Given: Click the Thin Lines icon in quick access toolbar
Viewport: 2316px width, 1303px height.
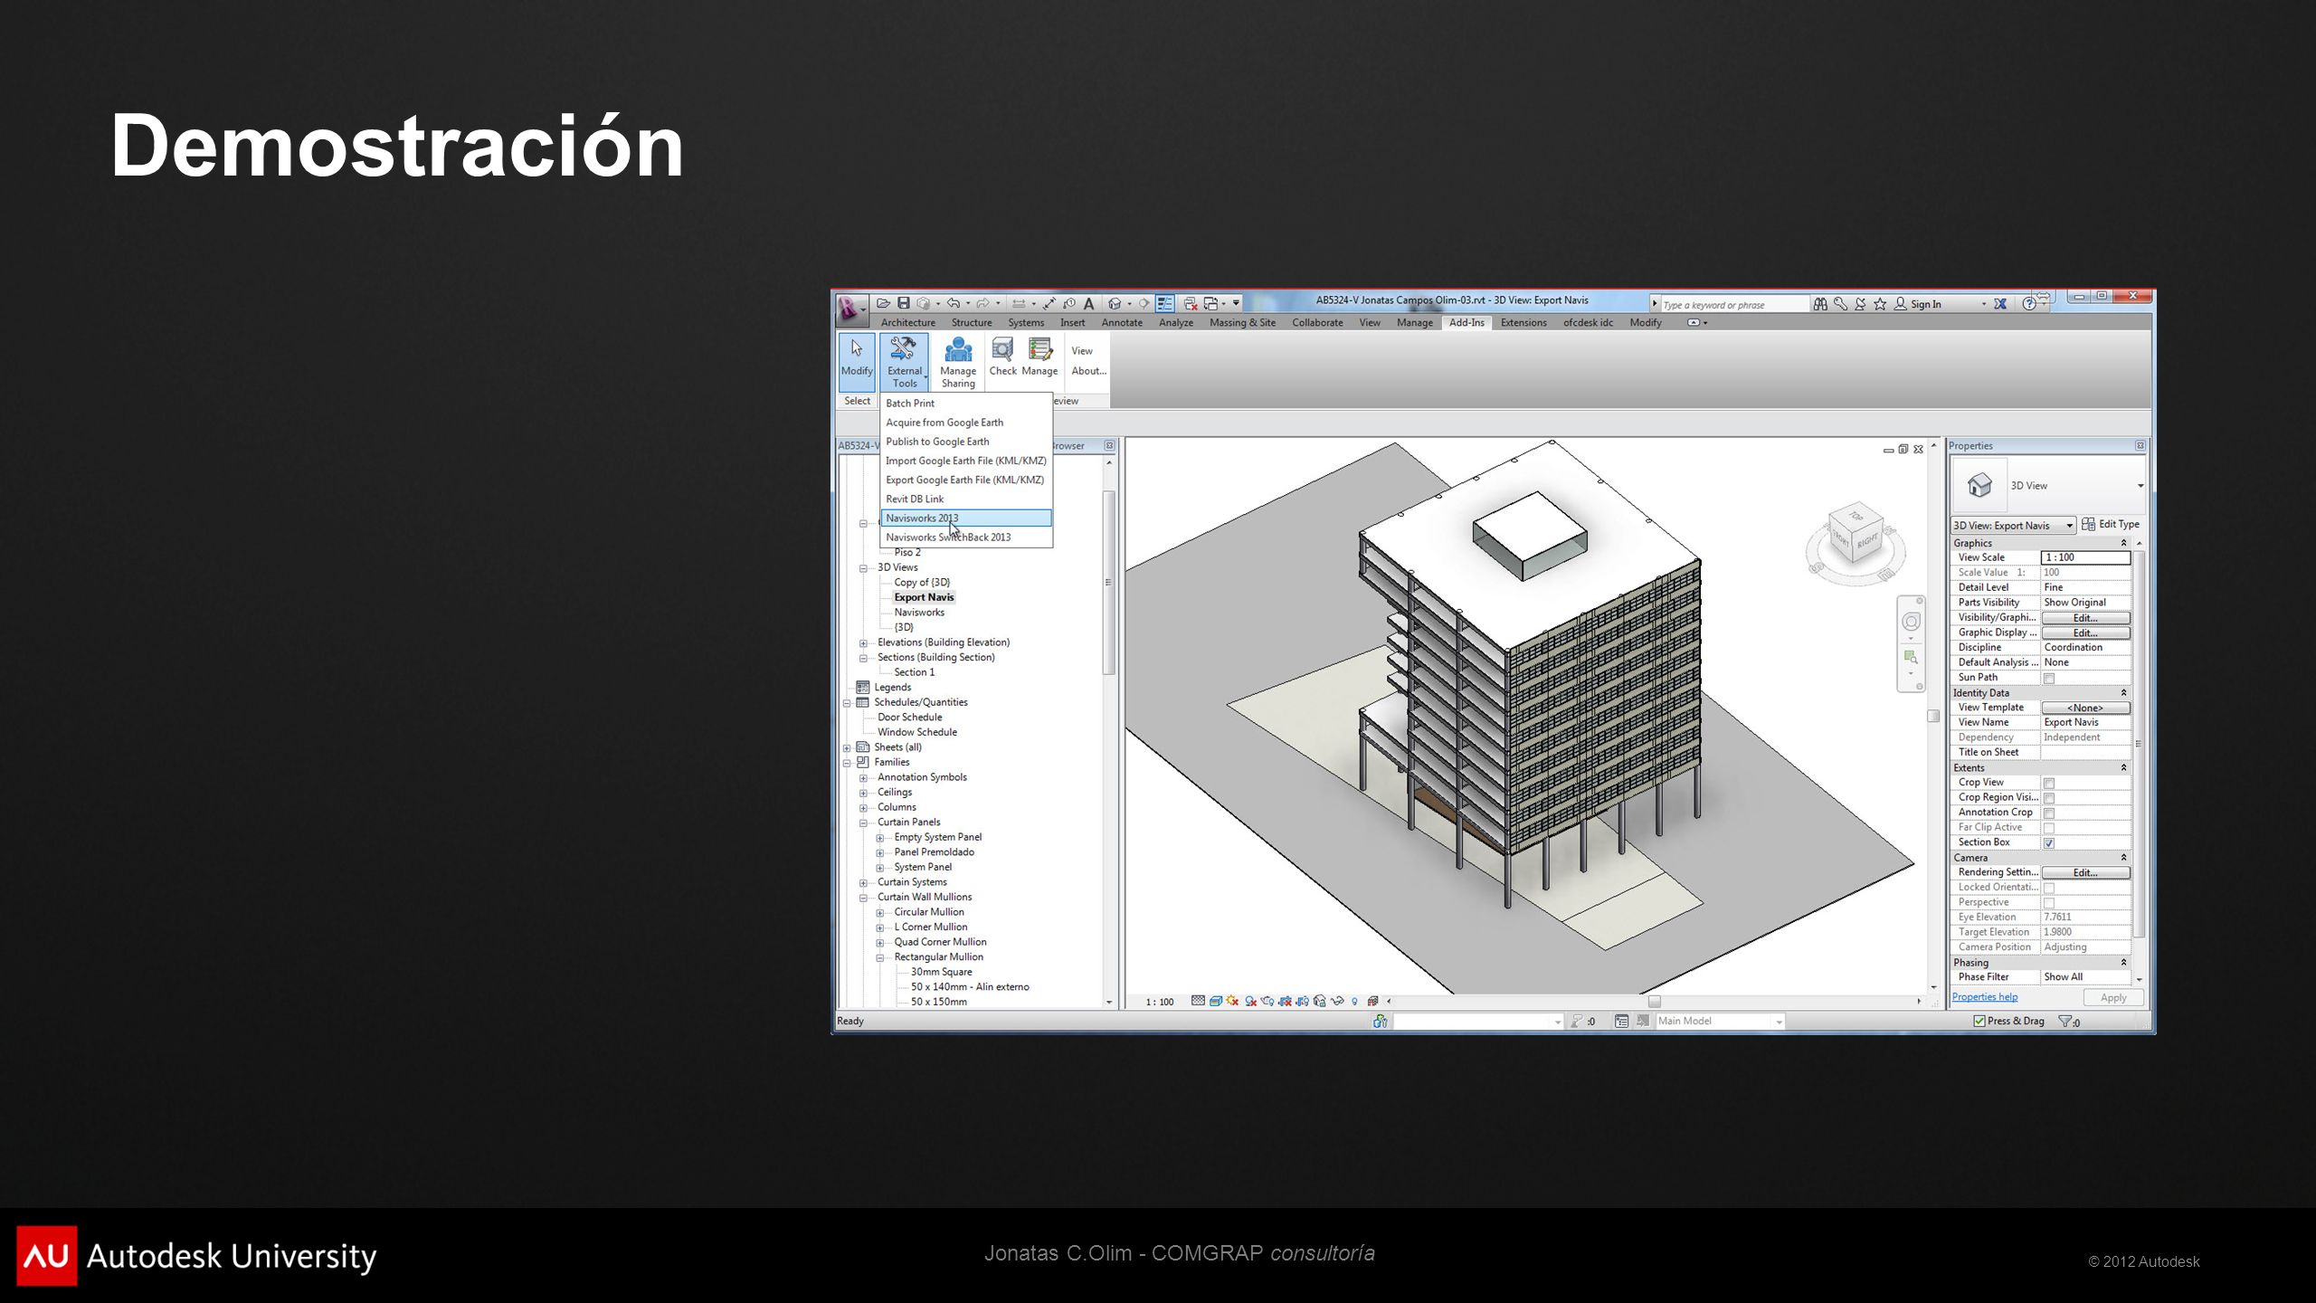Looking at the screenshot, I should click(x=1165, y=304).
